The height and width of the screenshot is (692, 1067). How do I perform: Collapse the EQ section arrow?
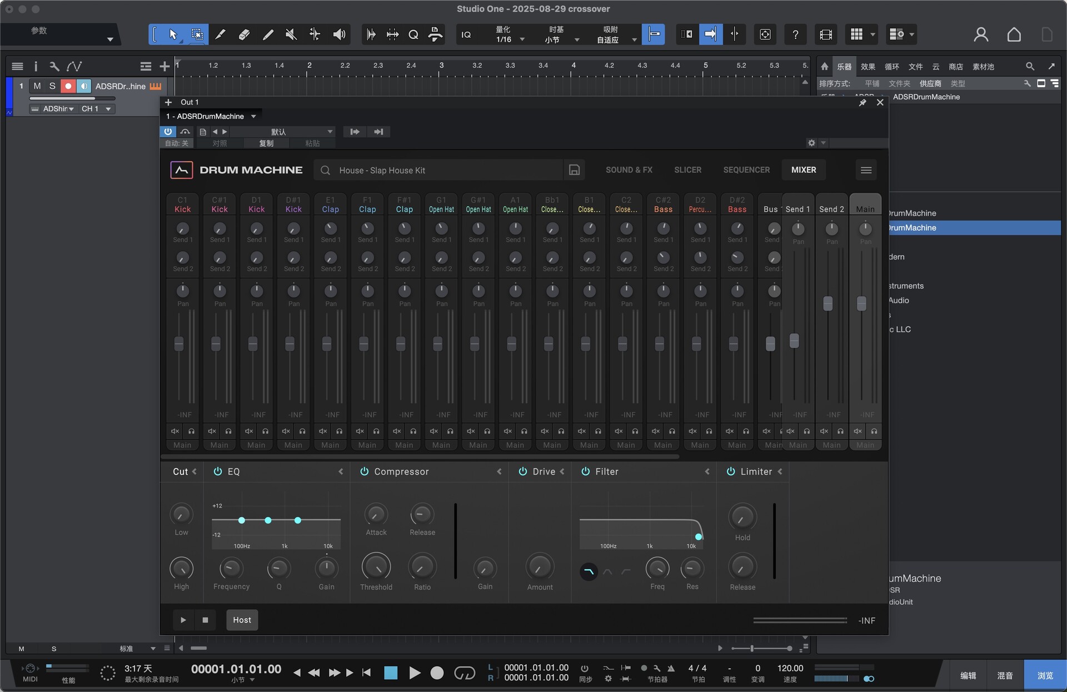pyautogui.click(x=341, y=471)
